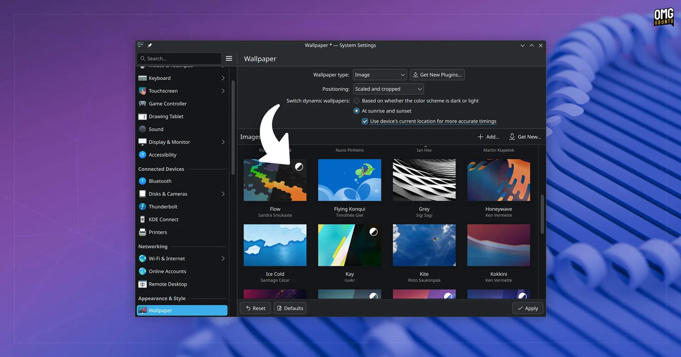The width and height of the screenshot is (681, 357).
Task: Select the Kokkini wallpaper thumbnail
Action: point(498,245)
